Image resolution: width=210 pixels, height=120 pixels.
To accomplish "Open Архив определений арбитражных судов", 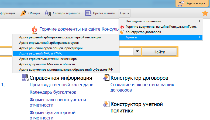I will [x=66, y=43].
